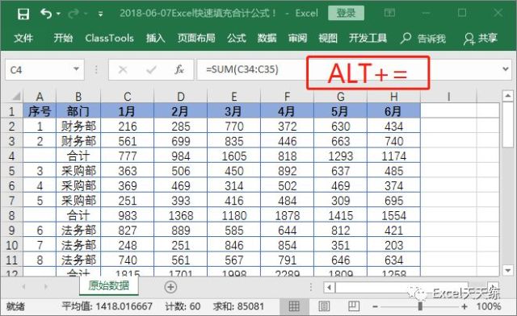Screen dimensions: 517x316
Task: Click the Save icon in quick access toolbar
Action: point(23,14)
